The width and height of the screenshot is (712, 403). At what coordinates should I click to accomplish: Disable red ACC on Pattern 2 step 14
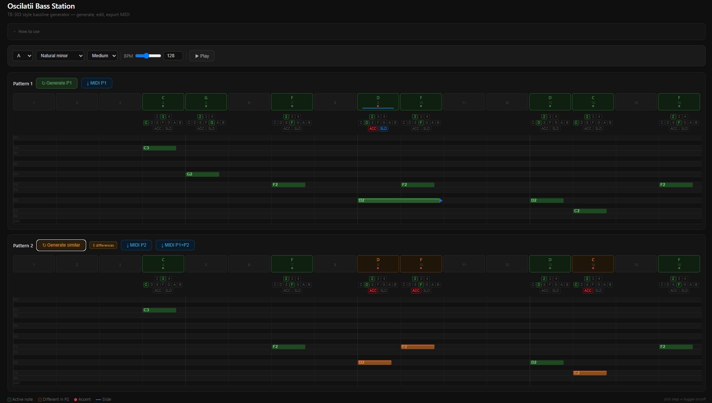coord(588,291)
